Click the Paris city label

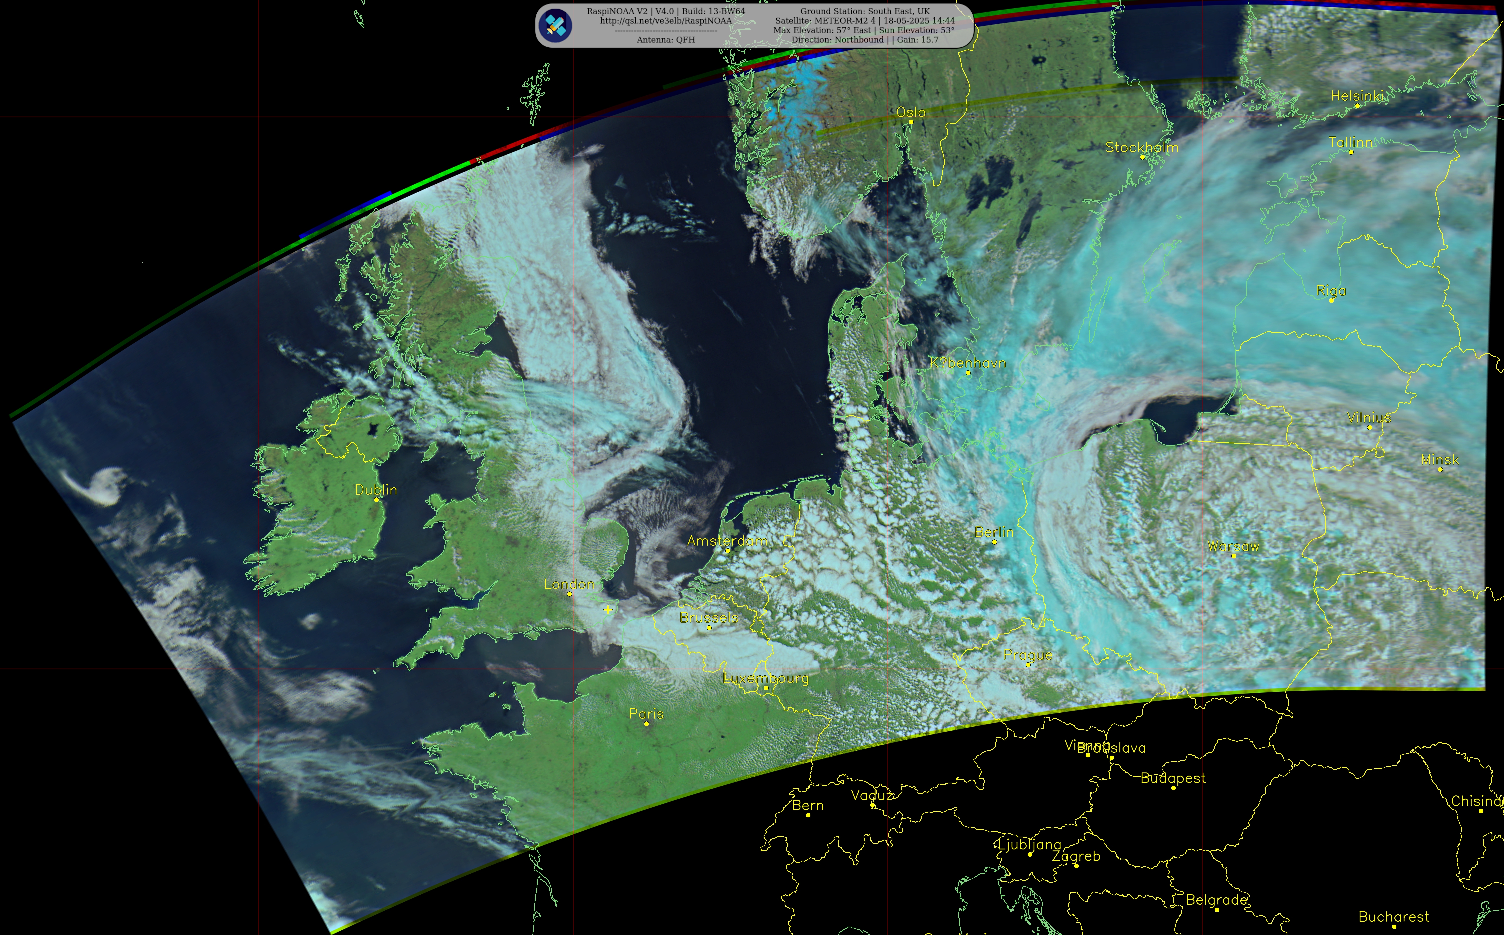[646, 714]
